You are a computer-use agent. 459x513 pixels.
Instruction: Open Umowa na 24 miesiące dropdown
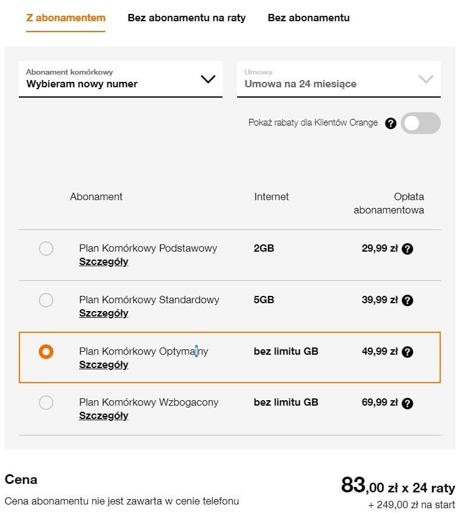coord(338,79)
